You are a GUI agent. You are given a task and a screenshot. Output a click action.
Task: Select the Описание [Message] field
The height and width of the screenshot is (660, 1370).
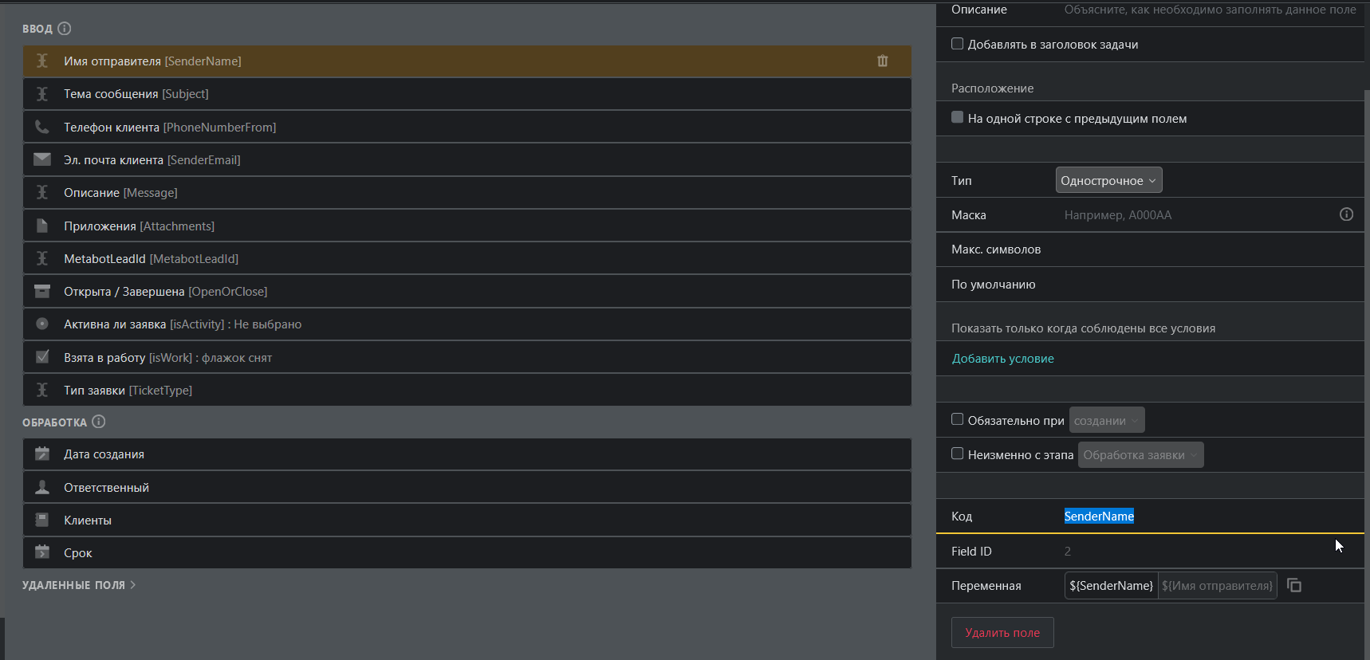(x=467, y=193)
